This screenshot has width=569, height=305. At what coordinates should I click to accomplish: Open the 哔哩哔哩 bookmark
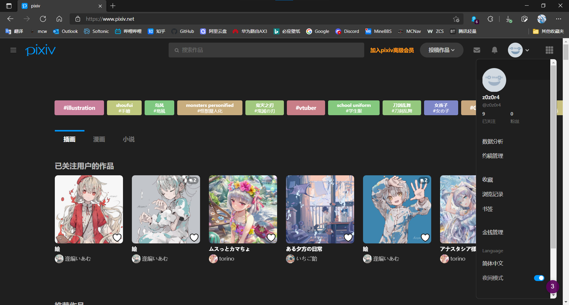click(128, 31)
